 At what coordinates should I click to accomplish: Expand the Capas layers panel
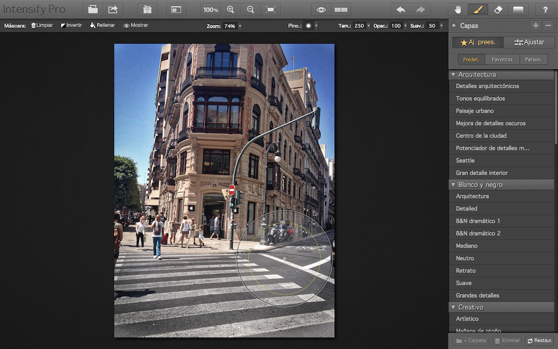(x=454, y=26)
